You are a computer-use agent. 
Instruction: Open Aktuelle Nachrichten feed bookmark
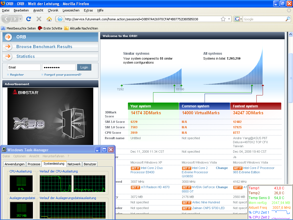[81, 28]
